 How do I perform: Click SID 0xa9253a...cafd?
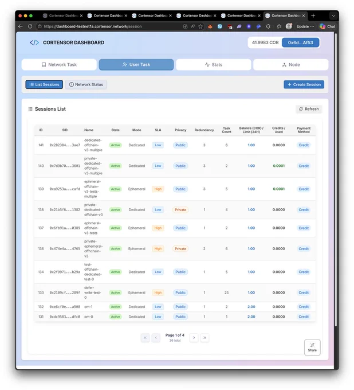point(65,189)
